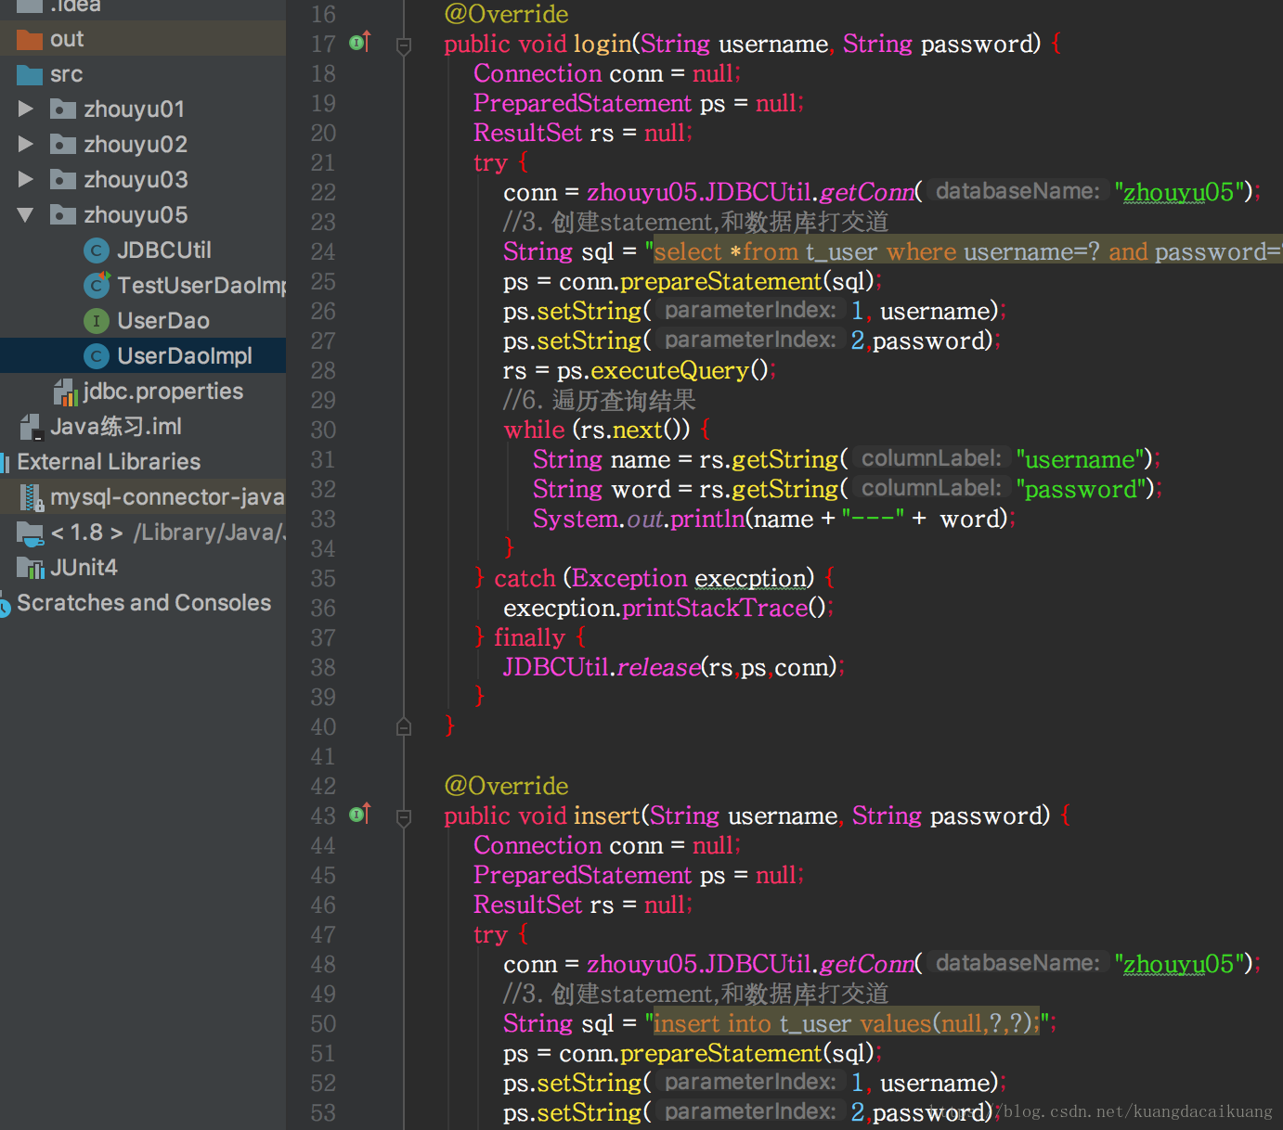Collapse the zhouyu05 folder arrow
The width and height of the screenshot is (1283, 1130).
(x=26, y=214)
